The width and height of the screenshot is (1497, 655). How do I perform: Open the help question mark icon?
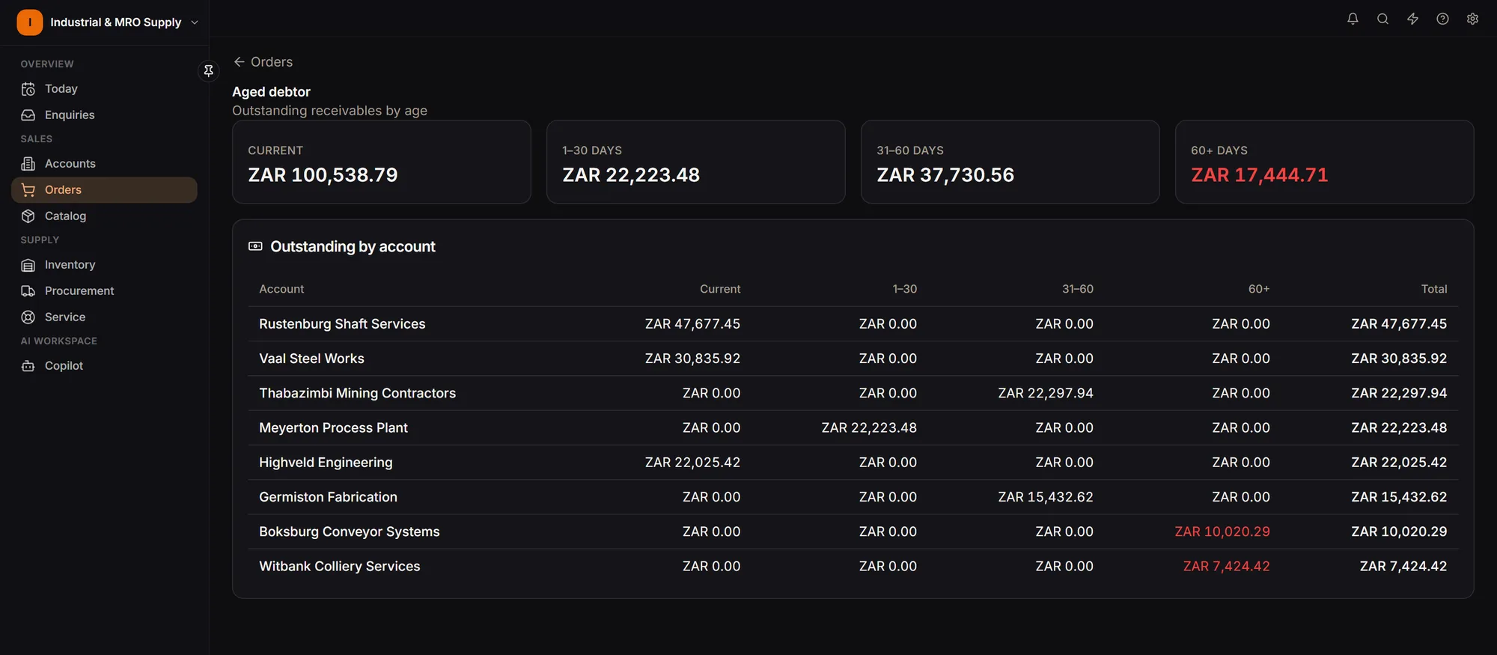click(x=1442, y=19)
